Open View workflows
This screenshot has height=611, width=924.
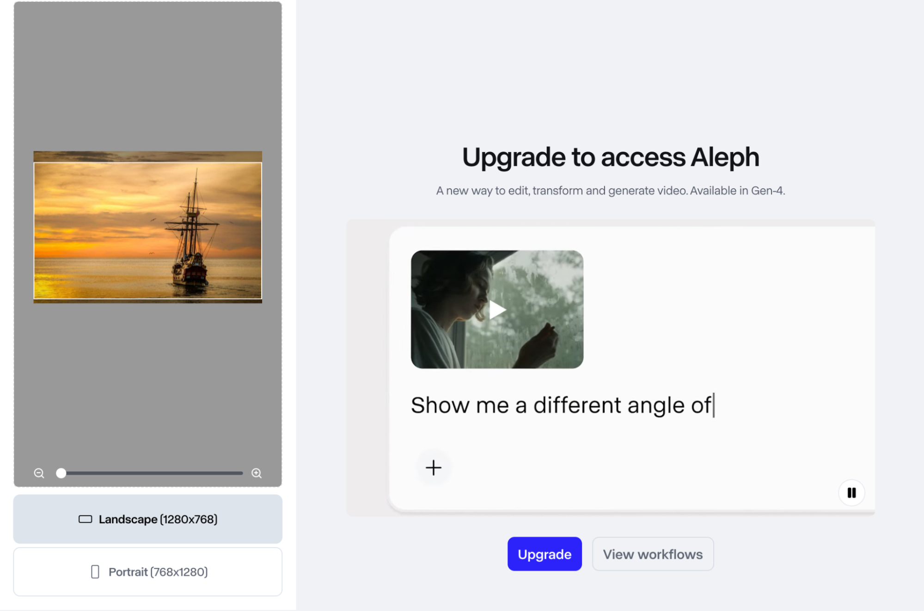[x=653, y=554]
